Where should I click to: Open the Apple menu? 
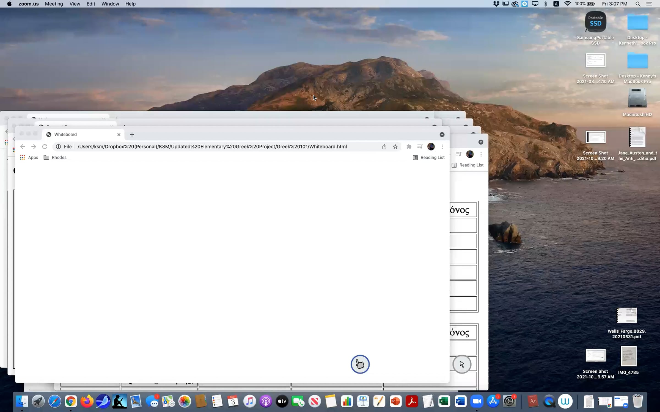coord(9,4)
